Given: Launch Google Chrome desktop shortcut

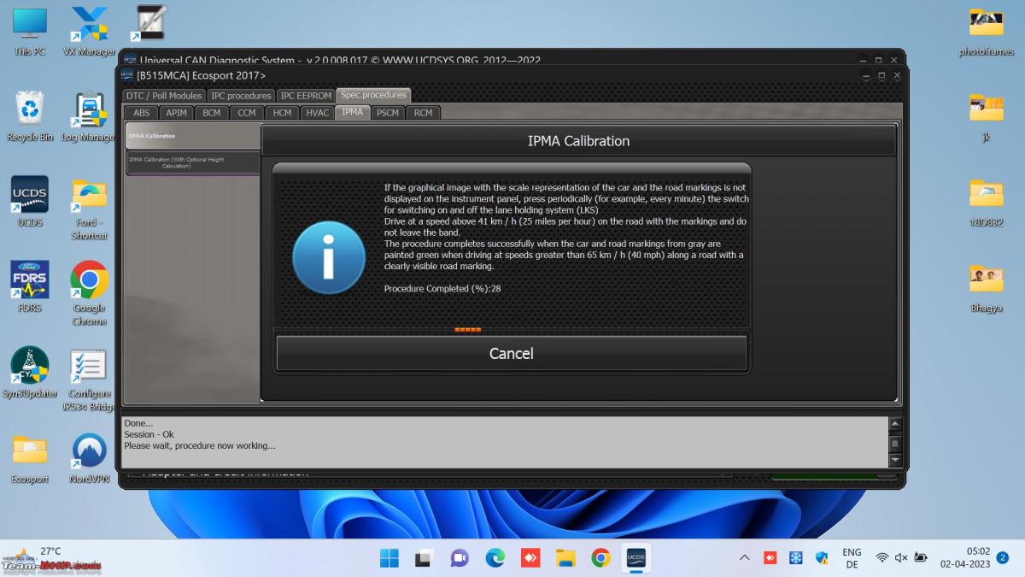Looking at the screenshot, I should point(90,294).
